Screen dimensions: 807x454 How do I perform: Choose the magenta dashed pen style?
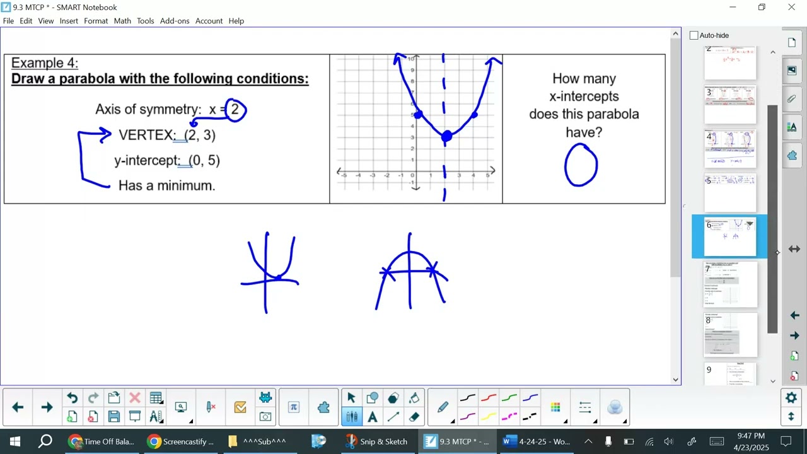coord(509,417)
